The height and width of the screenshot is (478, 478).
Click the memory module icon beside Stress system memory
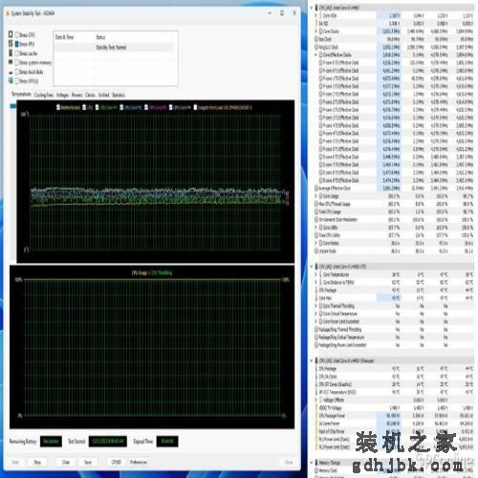[x=11, y=62]
